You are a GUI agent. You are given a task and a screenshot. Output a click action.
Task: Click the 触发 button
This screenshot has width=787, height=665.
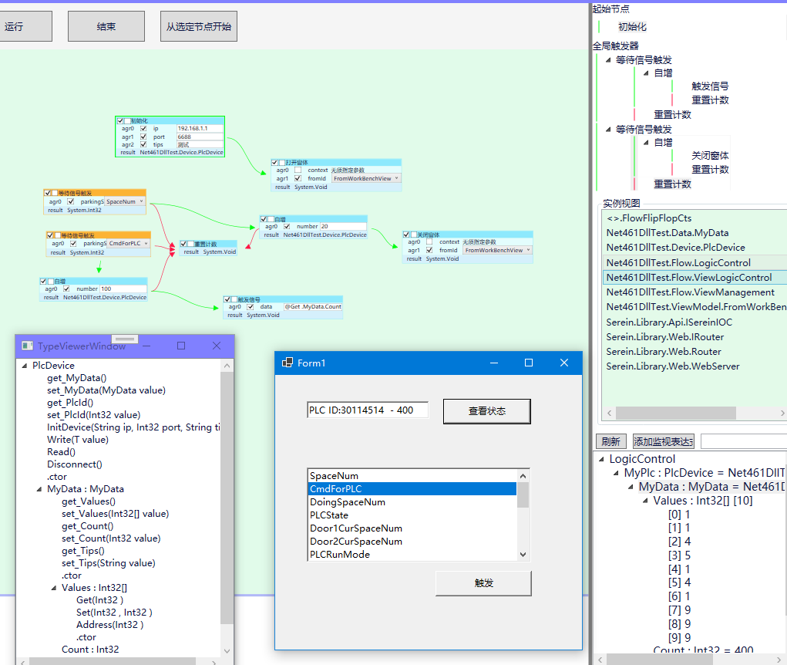tap(484, 583)
